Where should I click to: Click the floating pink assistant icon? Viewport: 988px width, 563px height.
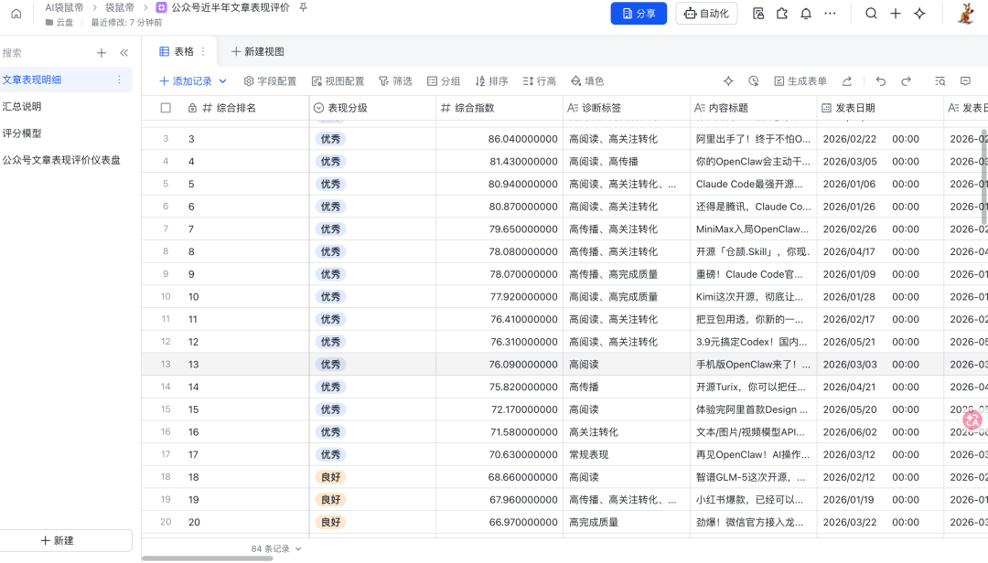click(x=972, y=420)
